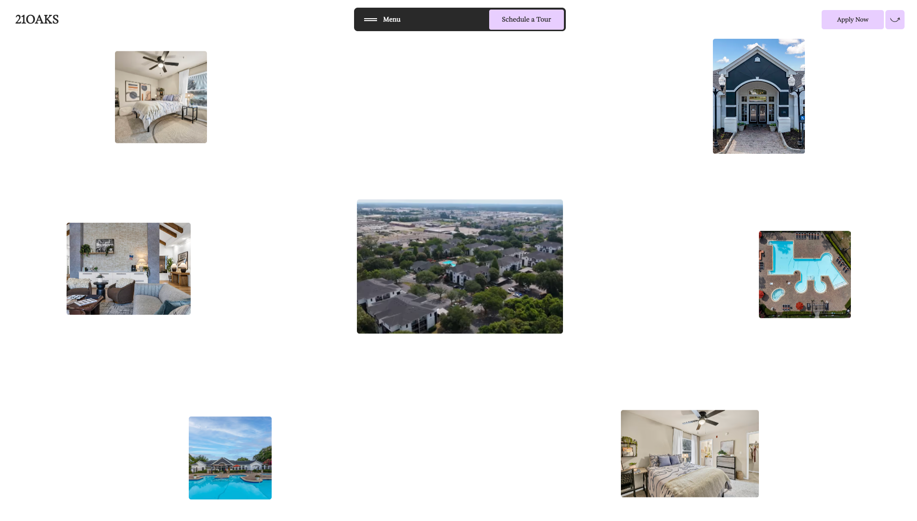Open the central aerial community photo

coord(459,266)
